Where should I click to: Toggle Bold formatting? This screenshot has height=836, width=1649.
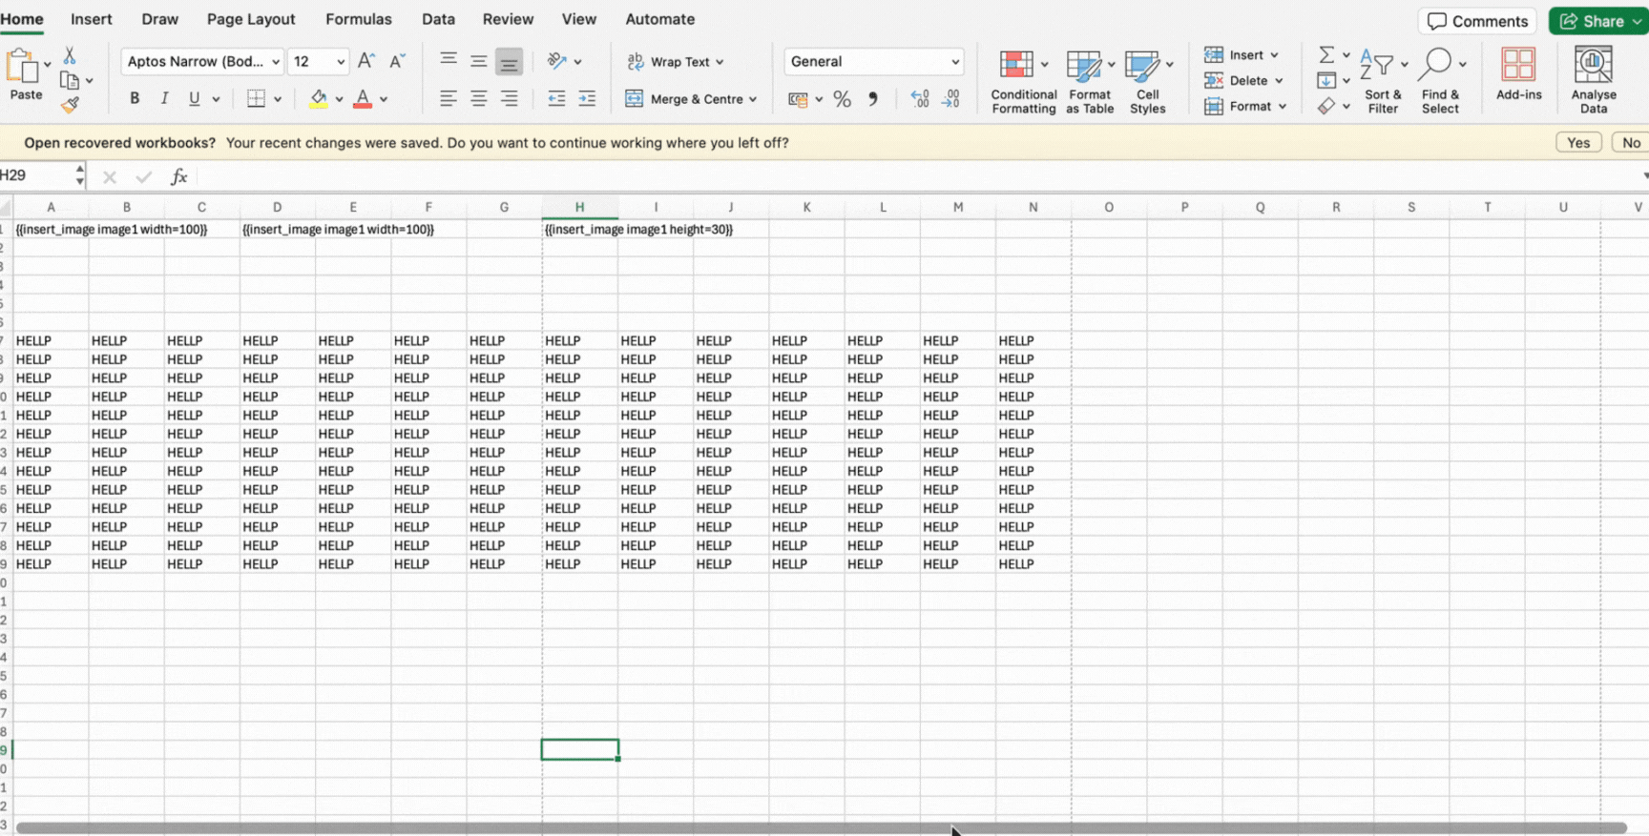[135, 99]
